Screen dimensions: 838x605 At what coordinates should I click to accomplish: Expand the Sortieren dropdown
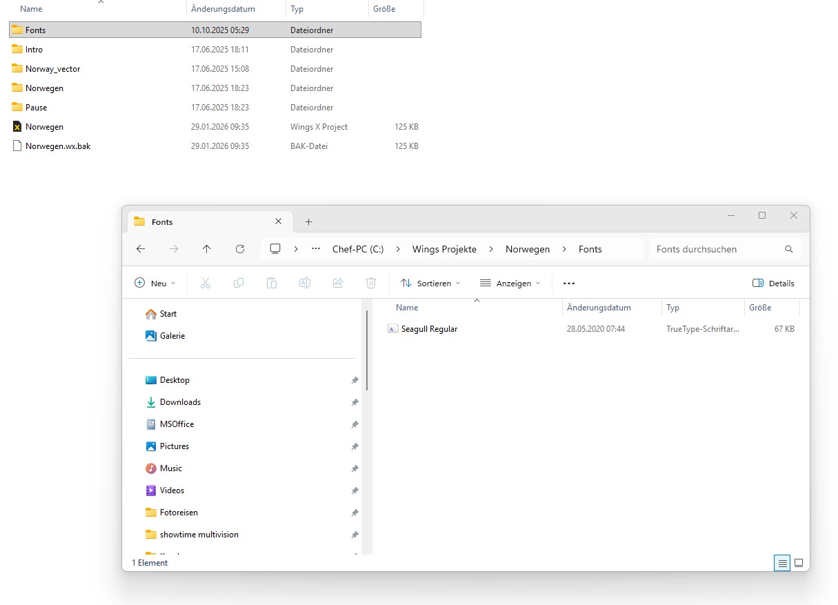tap(430, 283)
